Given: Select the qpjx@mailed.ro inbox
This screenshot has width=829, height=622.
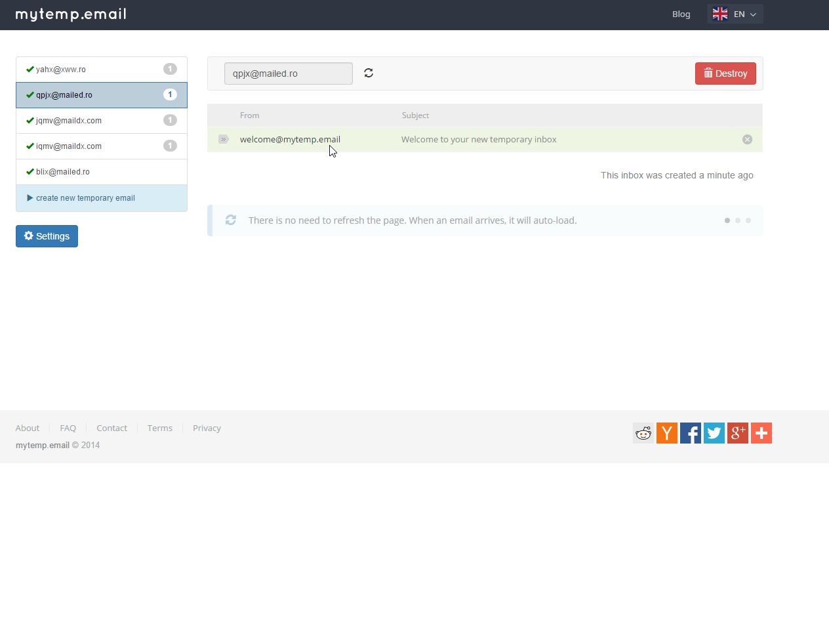Looking at the screenshot, I should point(102,95).
